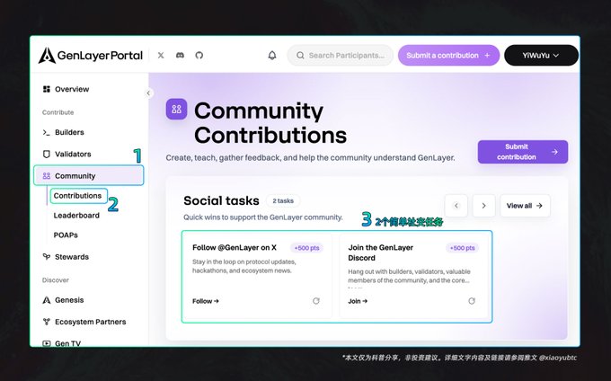Click the purple Submit contribution arrow button
The height and width of the screenshot is (381, 611).
click(x=523, y=152)
